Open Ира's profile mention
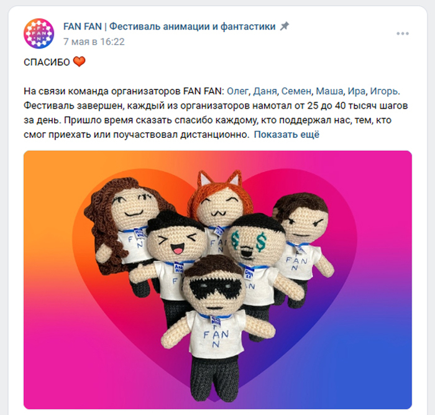The image size is (435, 415). 357,91
